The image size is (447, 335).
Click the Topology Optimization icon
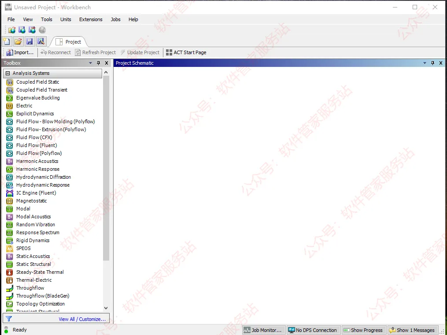pos(9,304)
